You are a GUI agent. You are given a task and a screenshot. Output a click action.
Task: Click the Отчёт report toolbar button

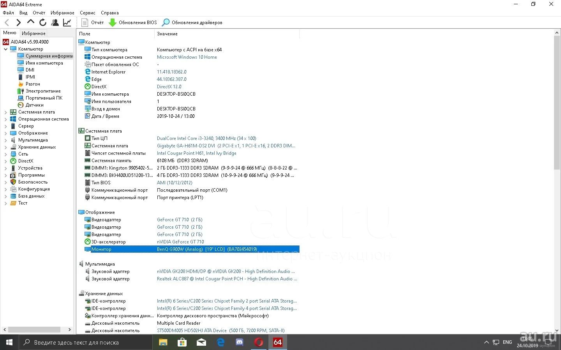93,23
